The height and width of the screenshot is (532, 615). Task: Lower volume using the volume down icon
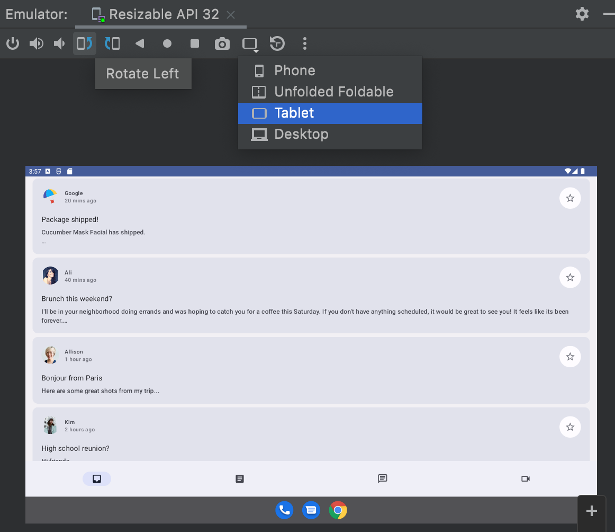click(x=59, y=43)
